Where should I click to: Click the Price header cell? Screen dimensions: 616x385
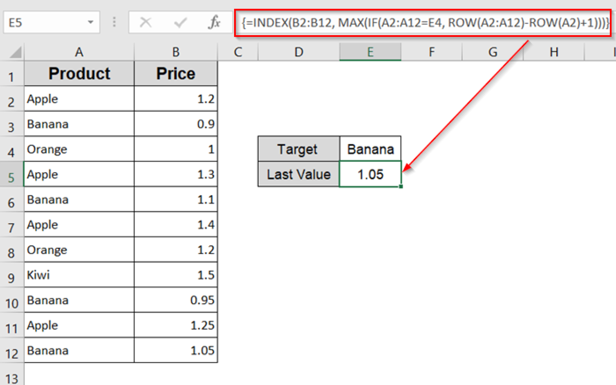pos(176,73)
